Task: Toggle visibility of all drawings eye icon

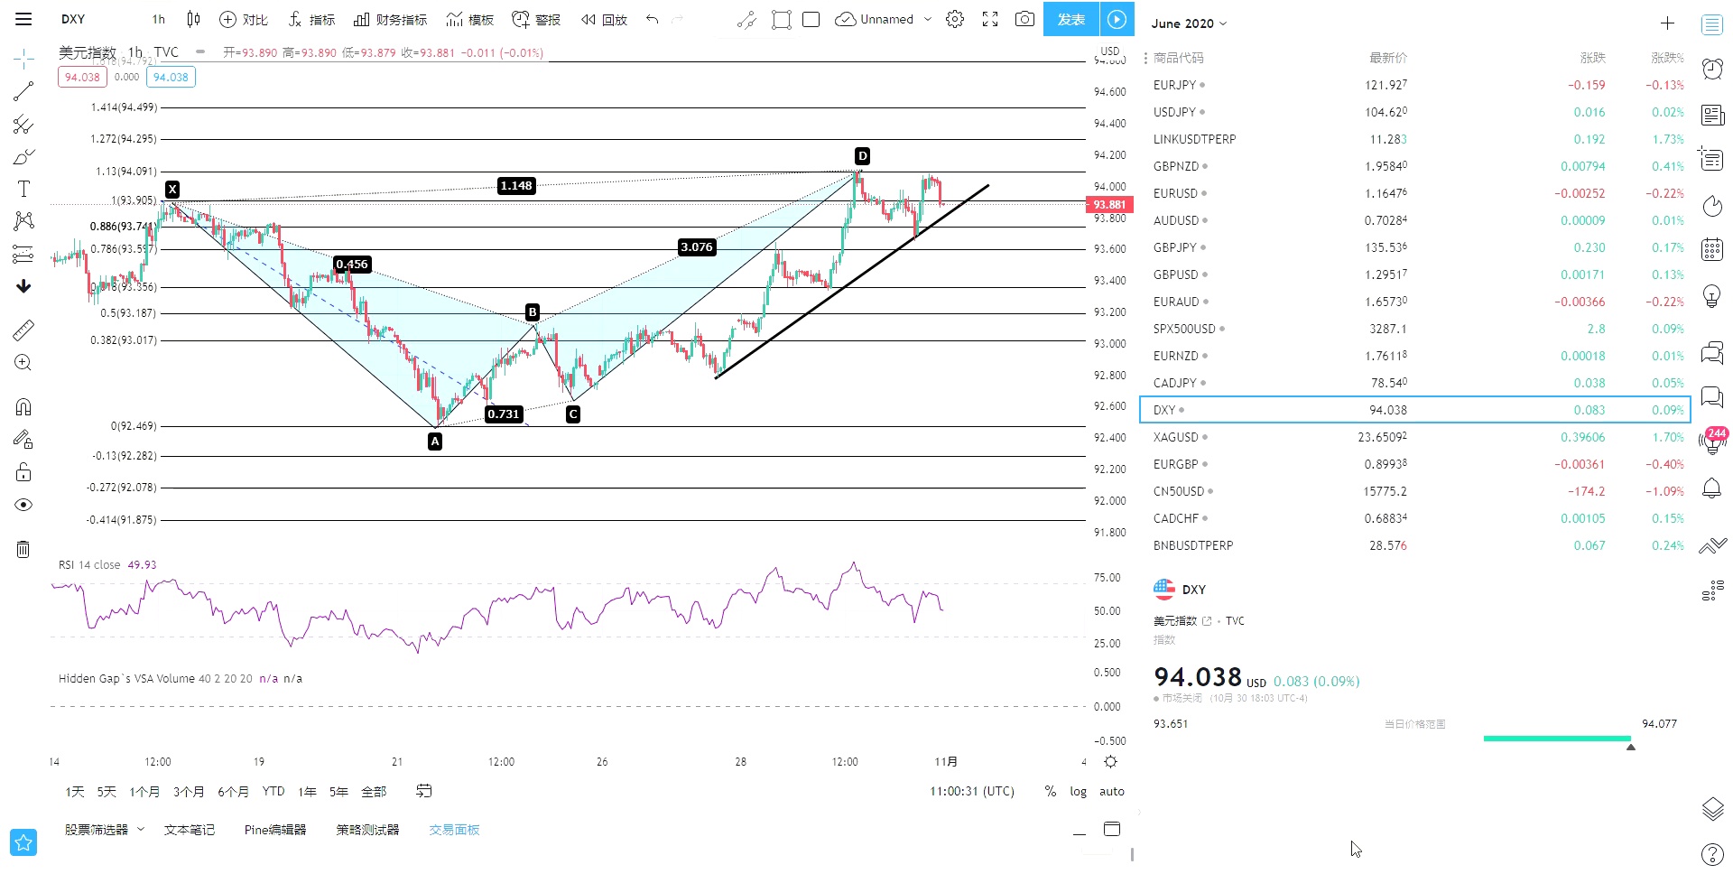Action: click(x=23, y=505)
